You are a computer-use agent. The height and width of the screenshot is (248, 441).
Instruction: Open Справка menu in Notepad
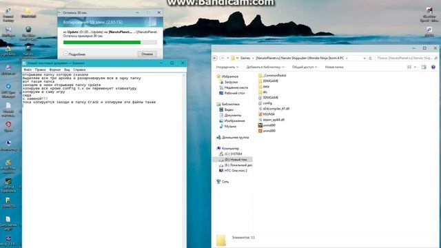click(79, 70)
